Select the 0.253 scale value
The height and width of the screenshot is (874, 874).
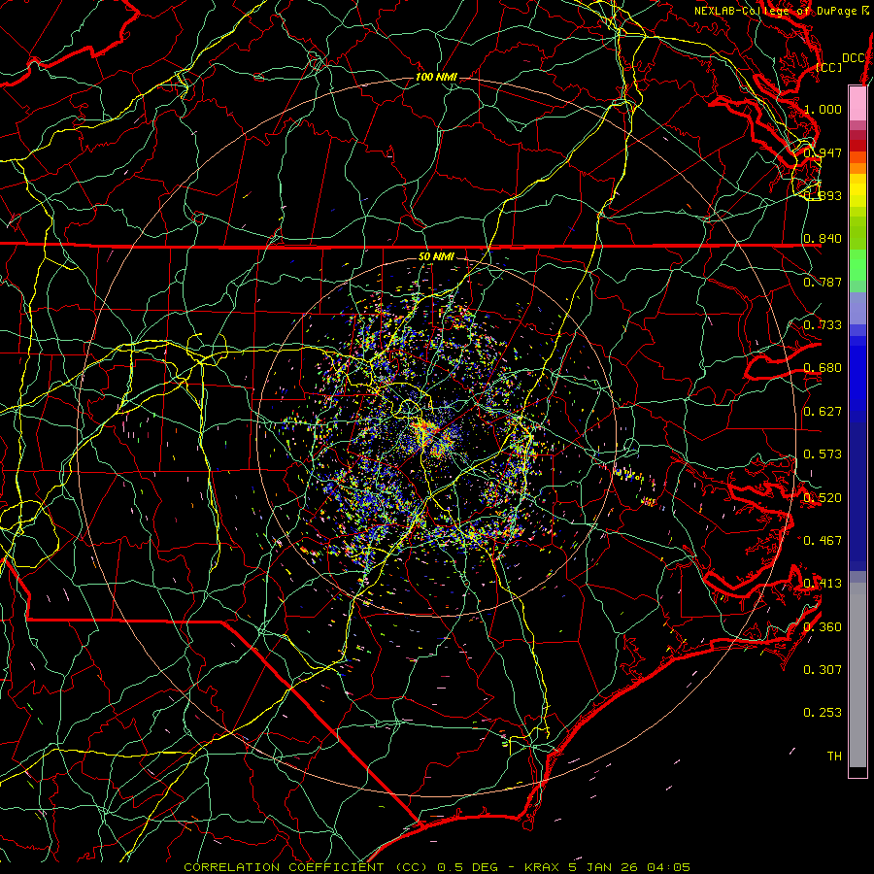[823, 713]
